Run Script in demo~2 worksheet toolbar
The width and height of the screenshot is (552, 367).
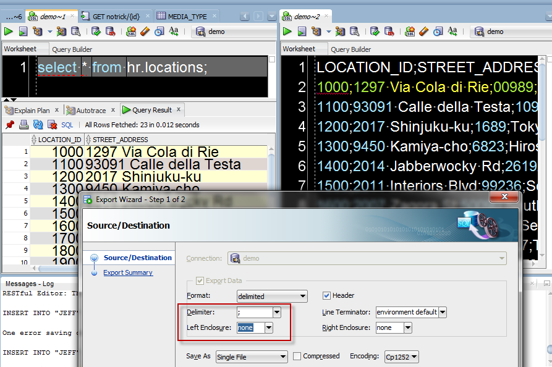coord(302,32)
